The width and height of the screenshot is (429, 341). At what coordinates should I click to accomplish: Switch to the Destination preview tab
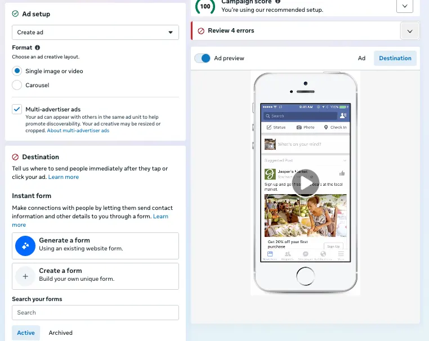pos(395,59)
